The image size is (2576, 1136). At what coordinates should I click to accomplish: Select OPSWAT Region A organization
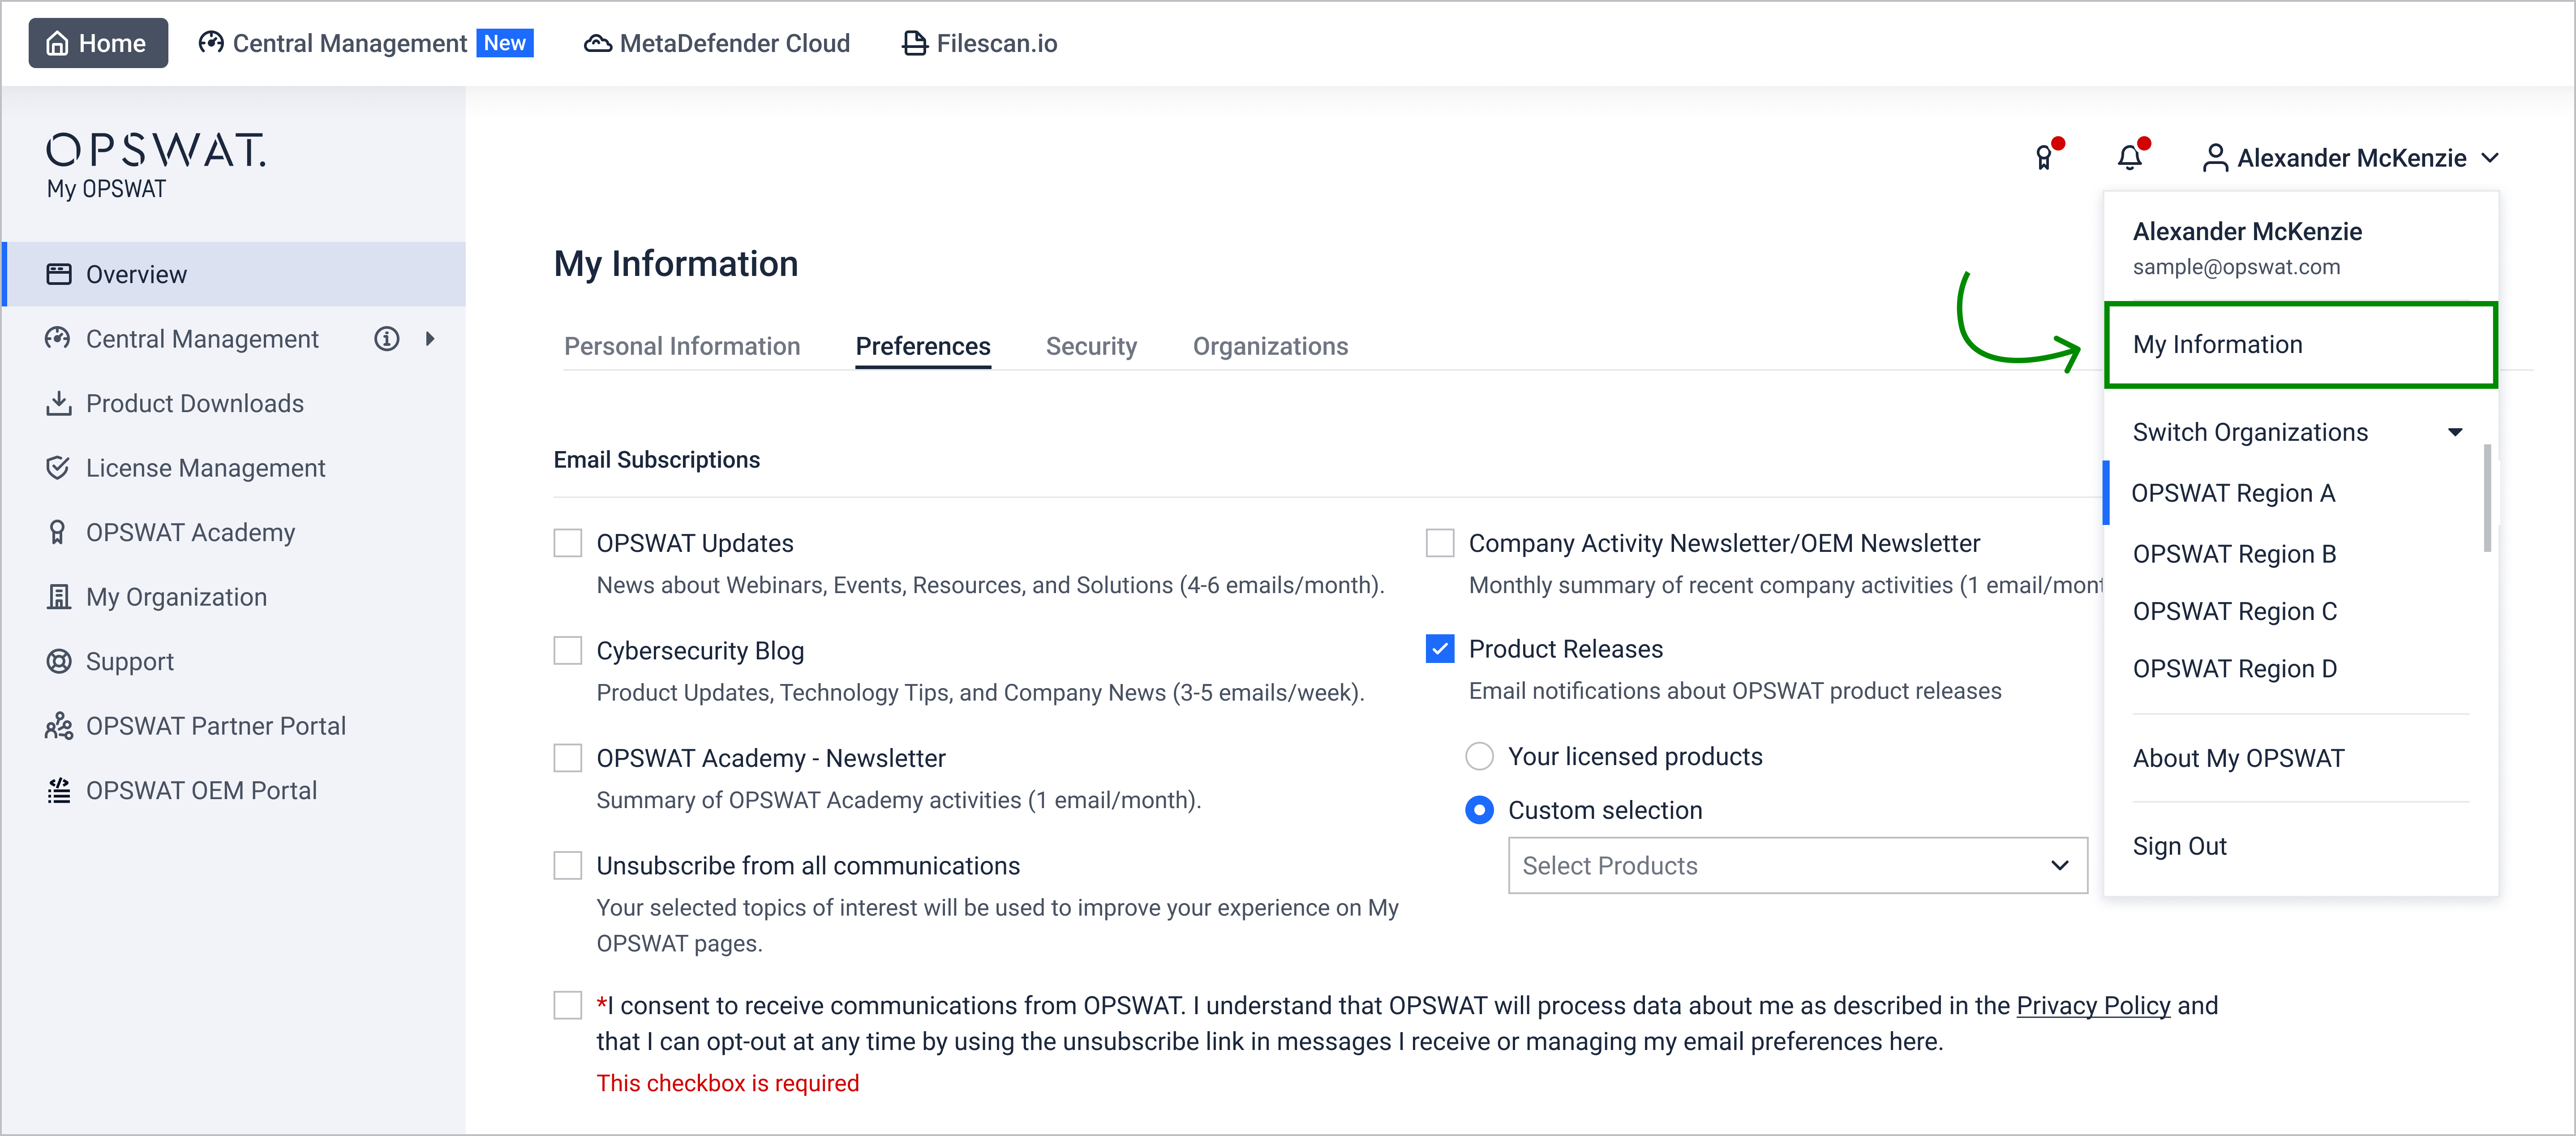tap(2233, 493)
